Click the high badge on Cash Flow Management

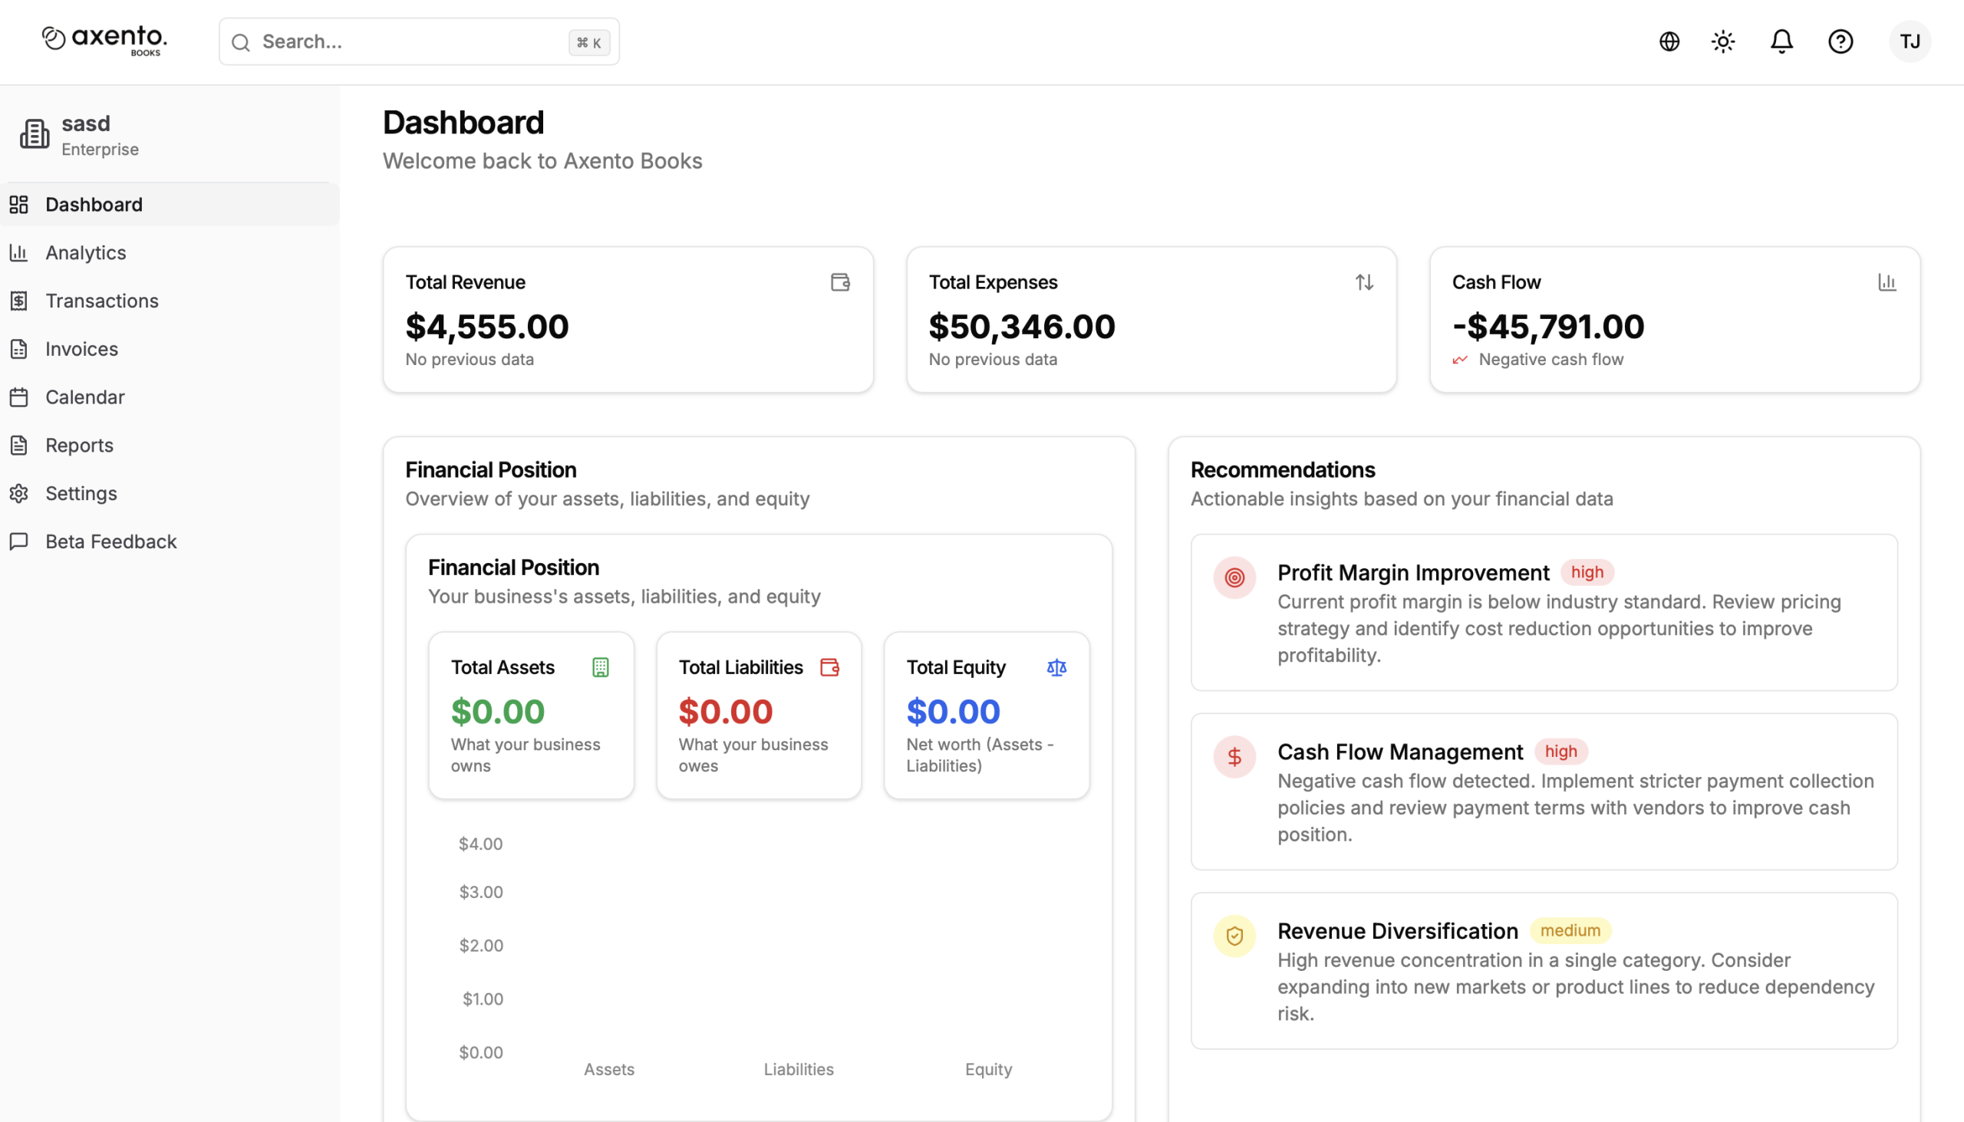pyautogui.click(x=1561, y=752)
